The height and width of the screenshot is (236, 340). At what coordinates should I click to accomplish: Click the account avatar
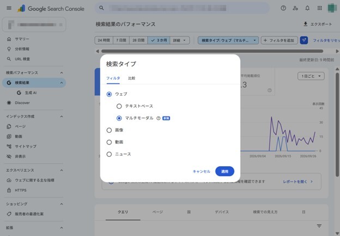[x=332, y=8]
